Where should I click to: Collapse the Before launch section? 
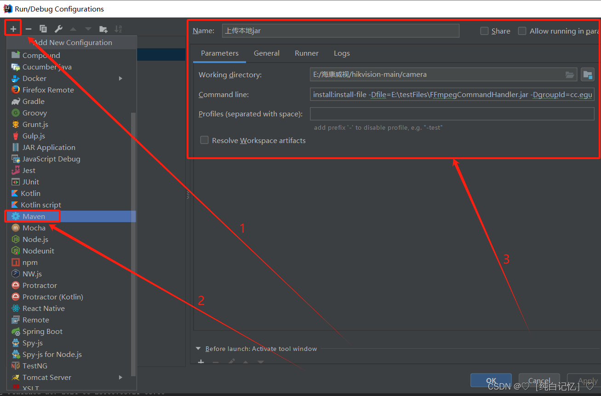point(198,349)
